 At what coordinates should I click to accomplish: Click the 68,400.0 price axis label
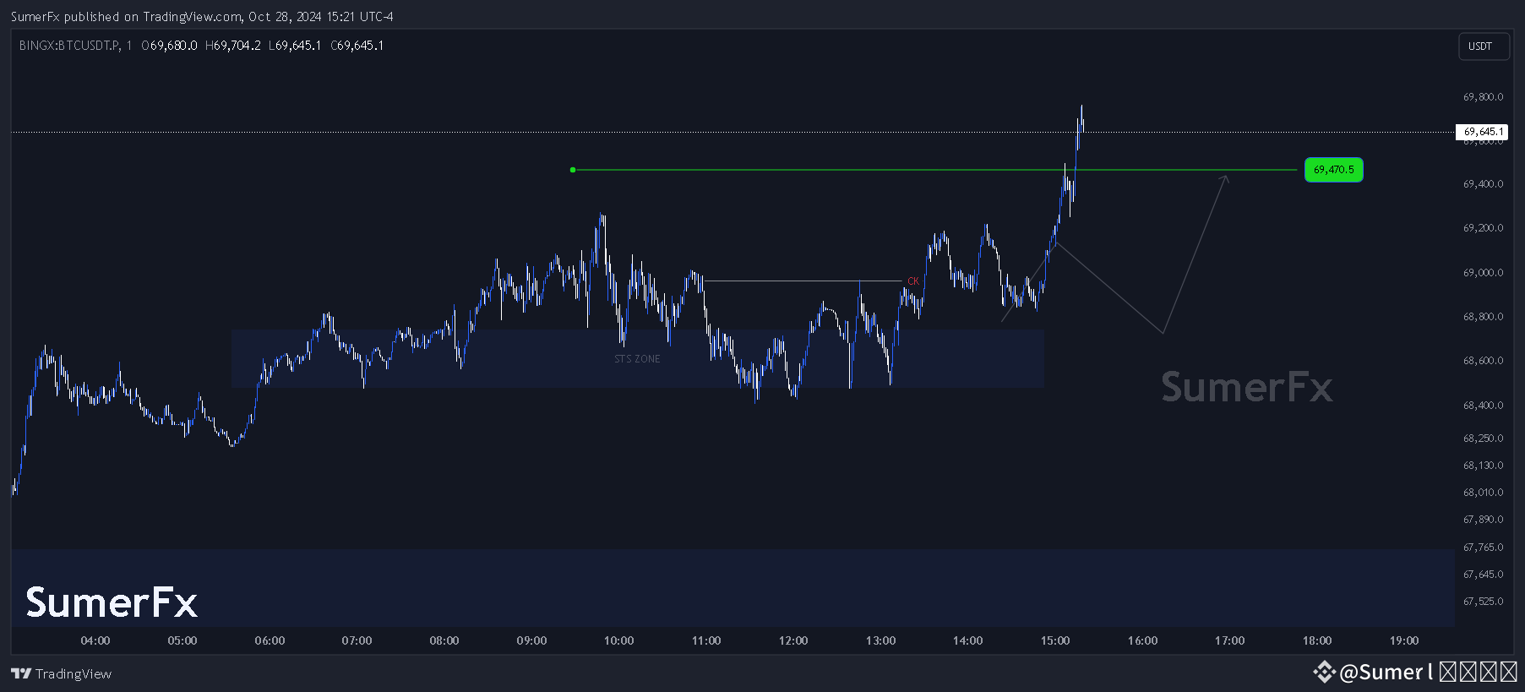tap(1483, 406)
